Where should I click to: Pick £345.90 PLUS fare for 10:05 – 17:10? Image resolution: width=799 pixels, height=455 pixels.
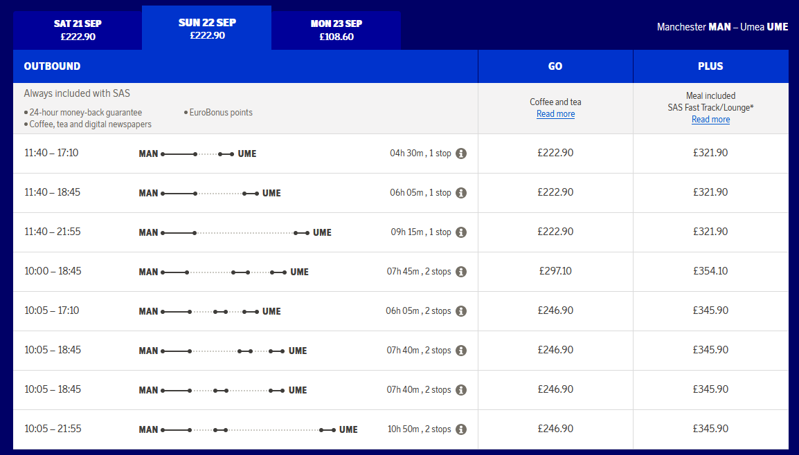point(710,310)
